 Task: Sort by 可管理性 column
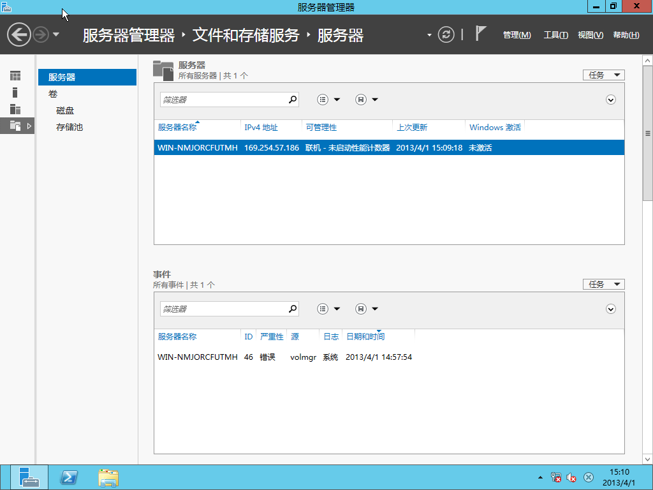pos(321,128)
